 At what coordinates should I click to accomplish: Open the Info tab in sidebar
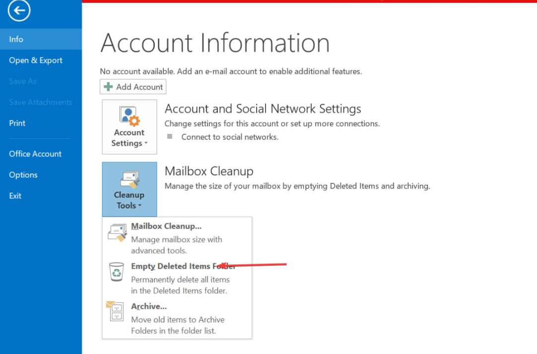(x=41, y=39)
